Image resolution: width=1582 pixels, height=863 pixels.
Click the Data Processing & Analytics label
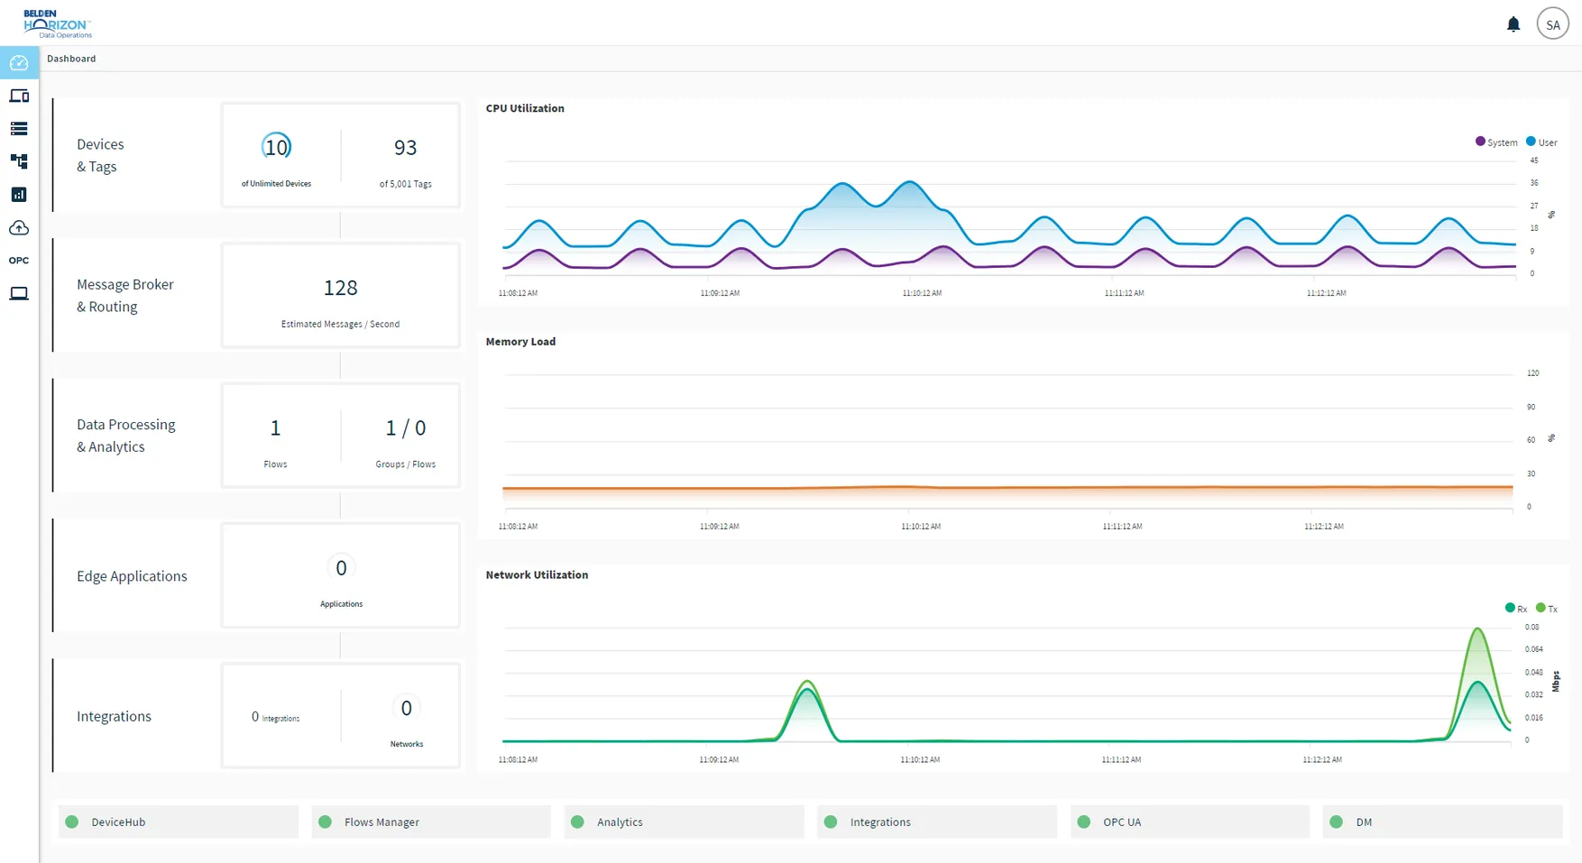tap(126, 436)
